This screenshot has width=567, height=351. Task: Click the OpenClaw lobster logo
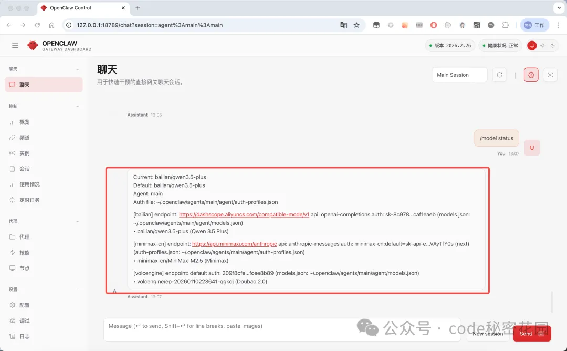coord(33,45)
